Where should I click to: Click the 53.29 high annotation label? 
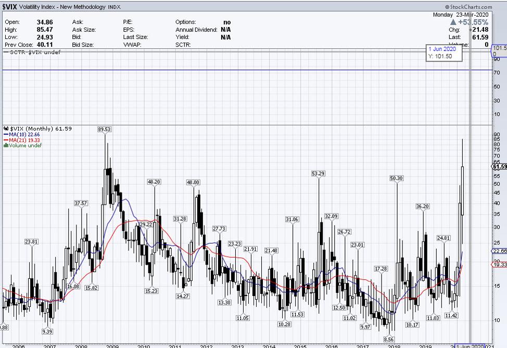[x=318, y=173]
